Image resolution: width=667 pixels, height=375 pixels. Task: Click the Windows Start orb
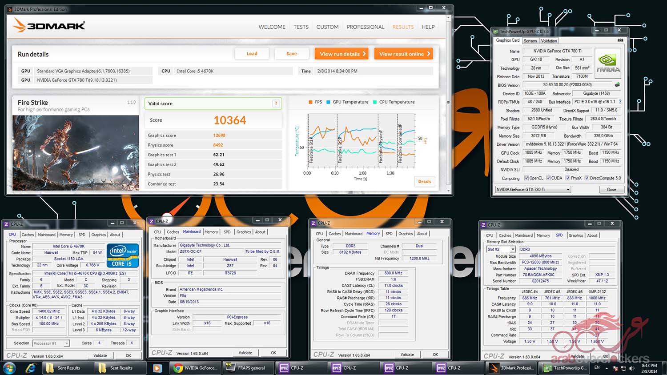tap(9, 368)
